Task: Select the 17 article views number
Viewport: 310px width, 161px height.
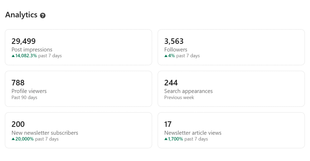Action: pyautogui.click(x=168, y=124)
